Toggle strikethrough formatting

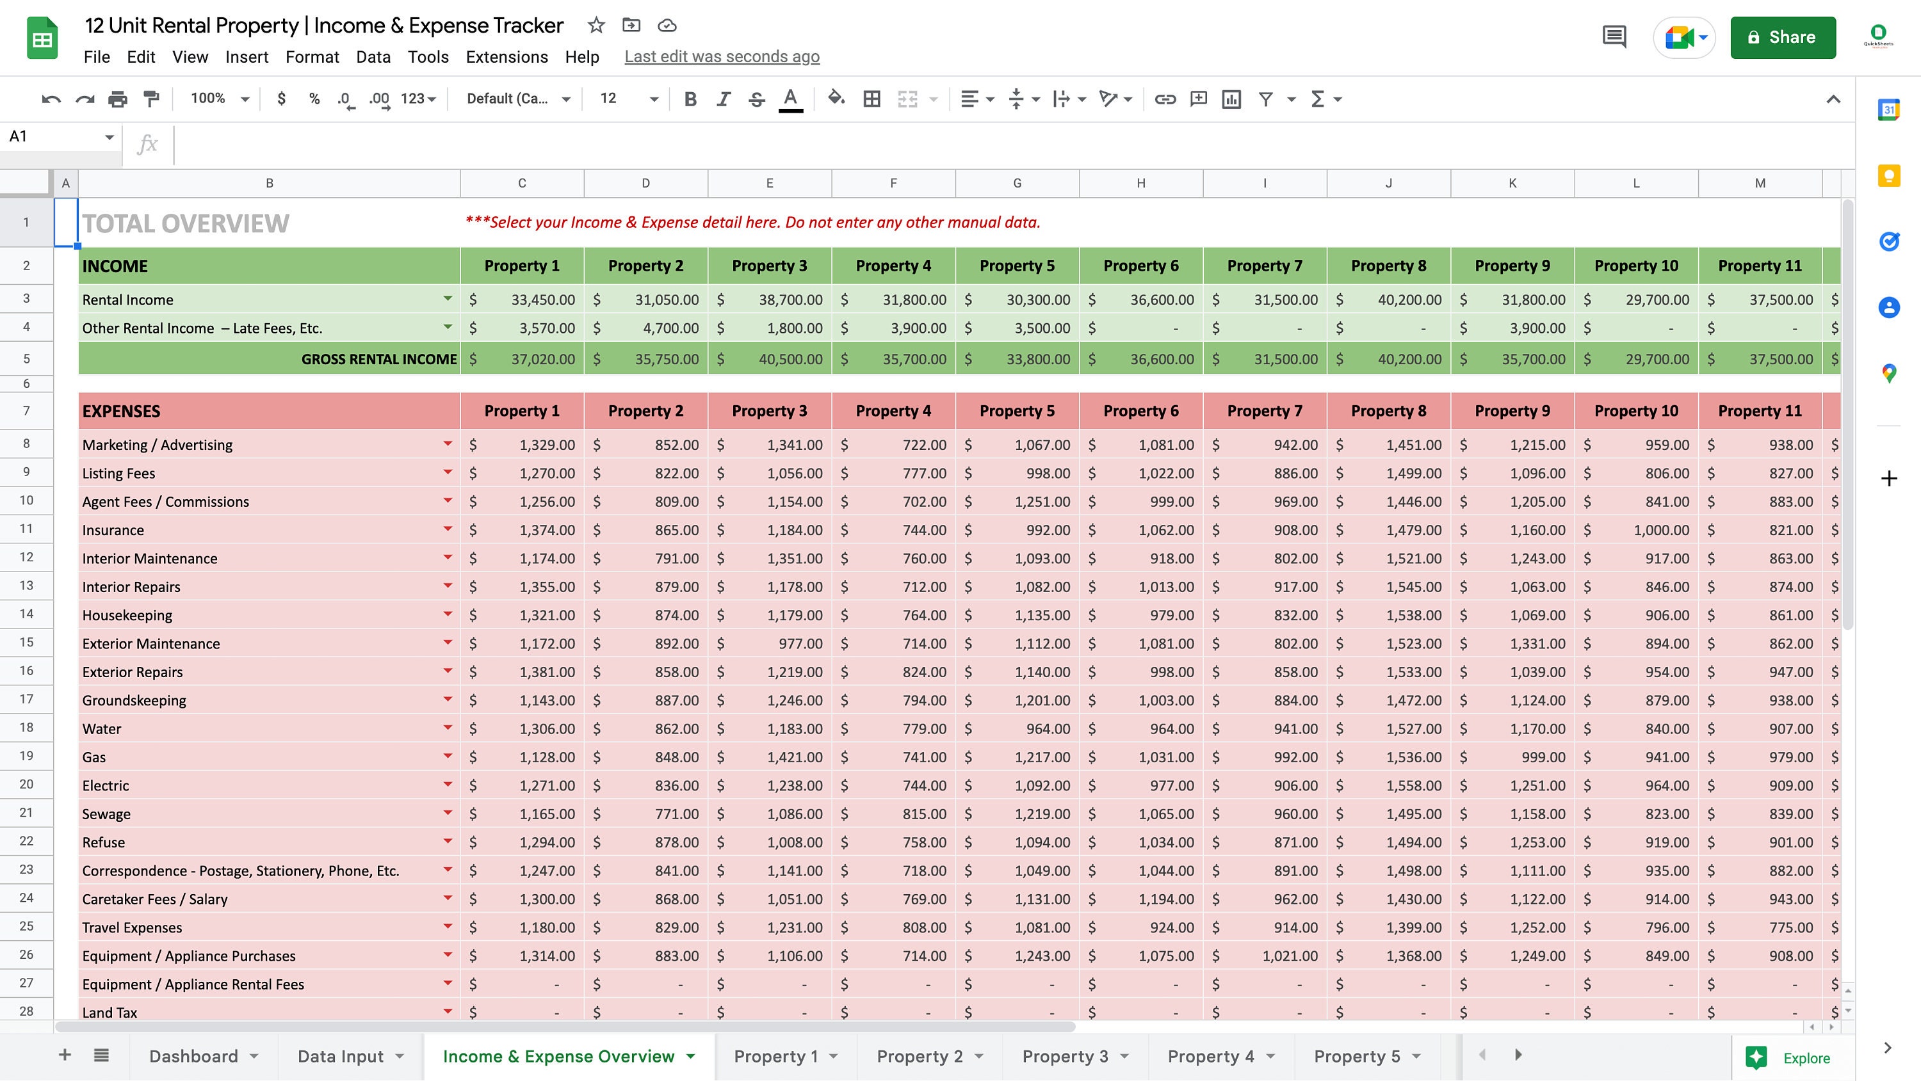(756, 98)
